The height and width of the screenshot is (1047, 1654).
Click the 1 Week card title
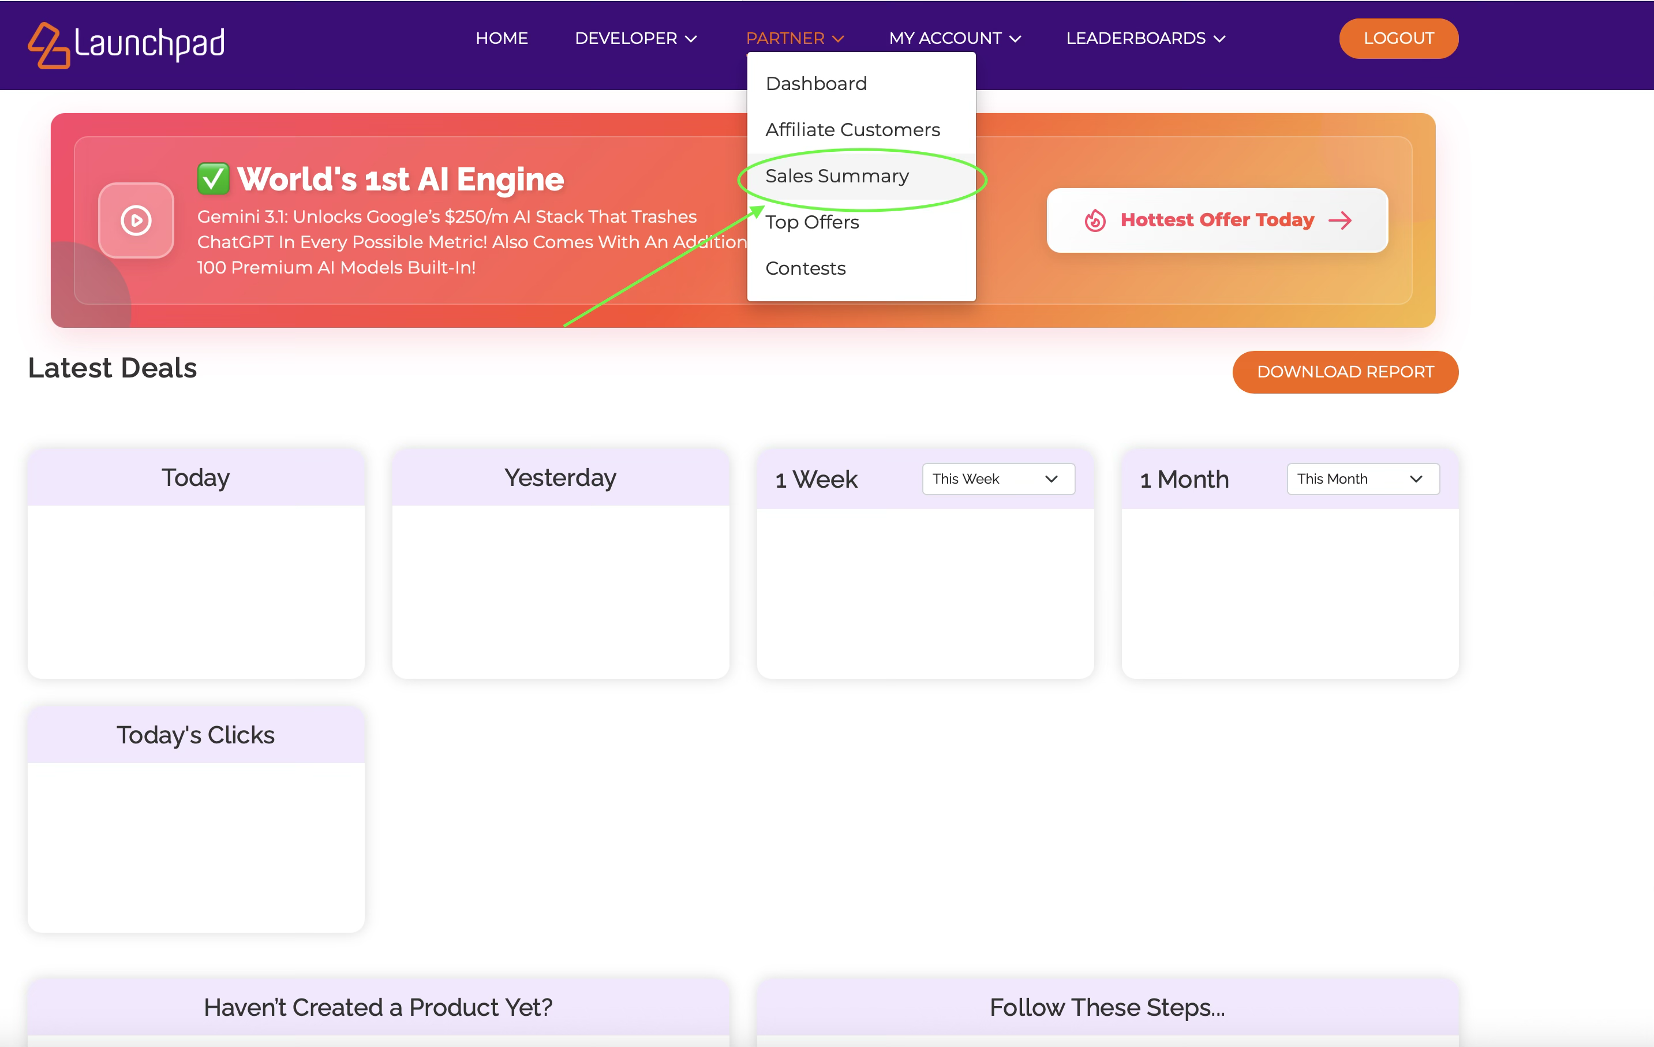pyautogui.click(x=816, y=479)
